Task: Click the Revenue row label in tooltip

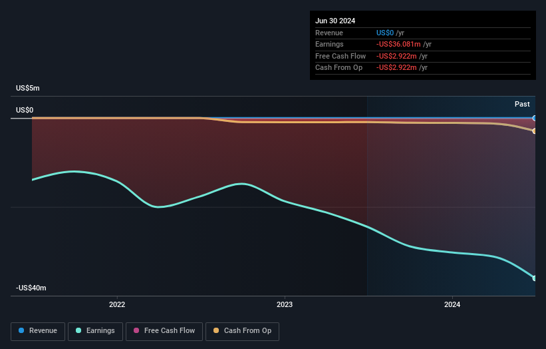Action: (329, 33)
